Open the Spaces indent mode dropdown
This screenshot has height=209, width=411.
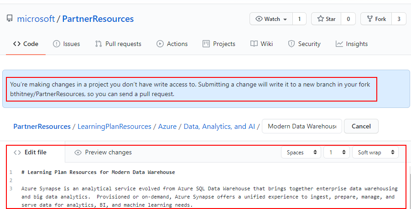point(301,153)
